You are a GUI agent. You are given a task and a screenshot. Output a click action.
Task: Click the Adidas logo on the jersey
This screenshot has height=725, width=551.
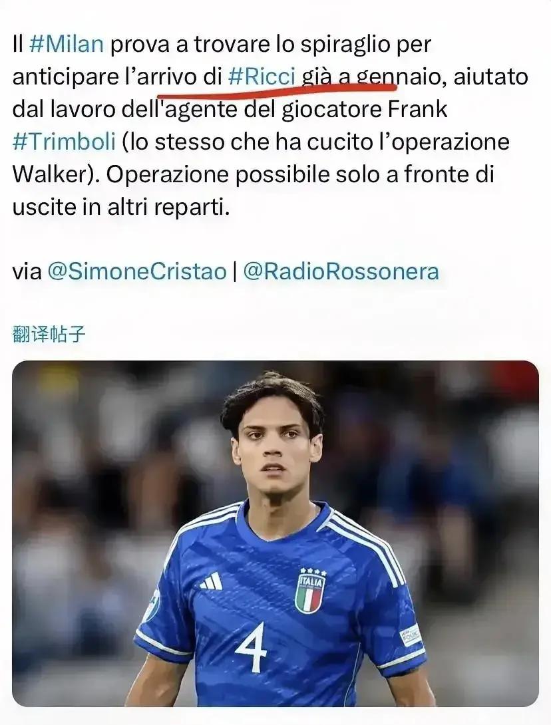click(211, 582)
